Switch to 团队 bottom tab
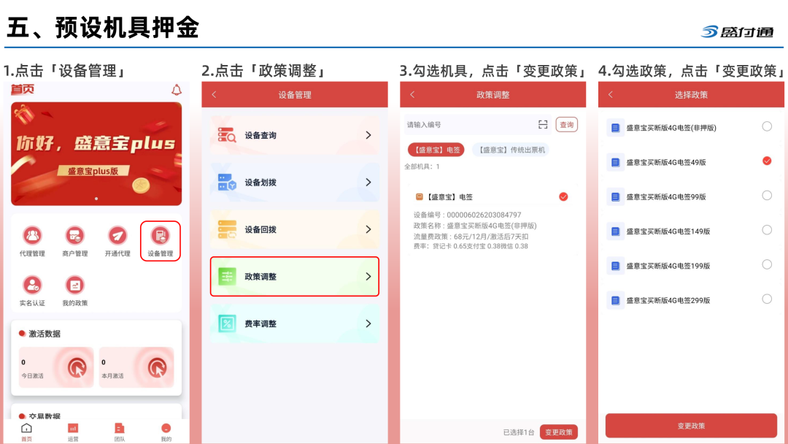Image resolution: width=788 pixels, height=444 pixels. 119,432
